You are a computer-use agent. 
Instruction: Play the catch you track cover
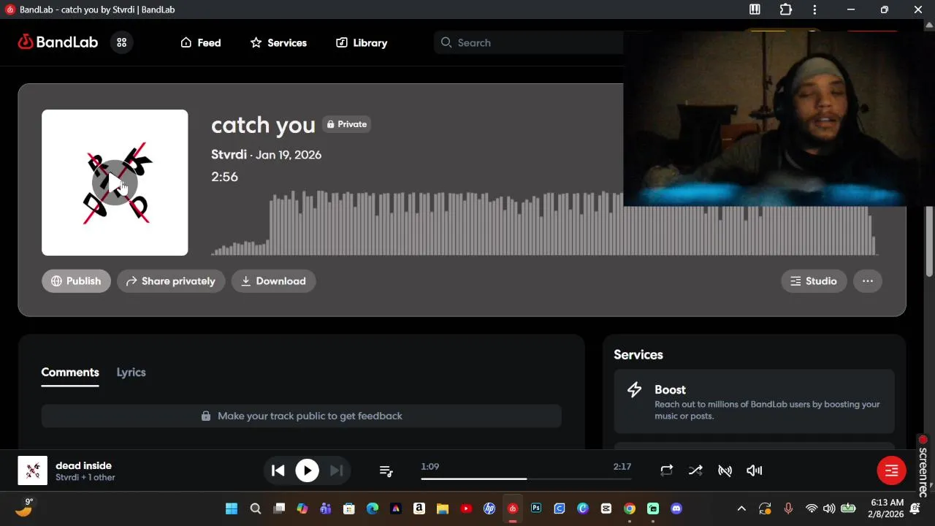[x=115, y=183]
